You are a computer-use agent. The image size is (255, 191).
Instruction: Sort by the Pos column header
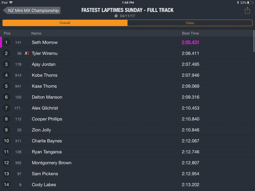[x=7, y=33]
